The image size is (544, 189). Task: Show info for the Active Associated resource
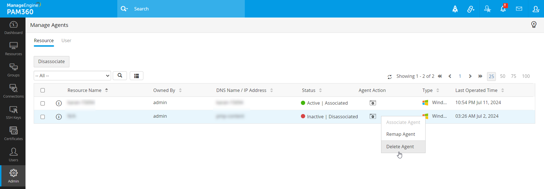coord(59,103)
